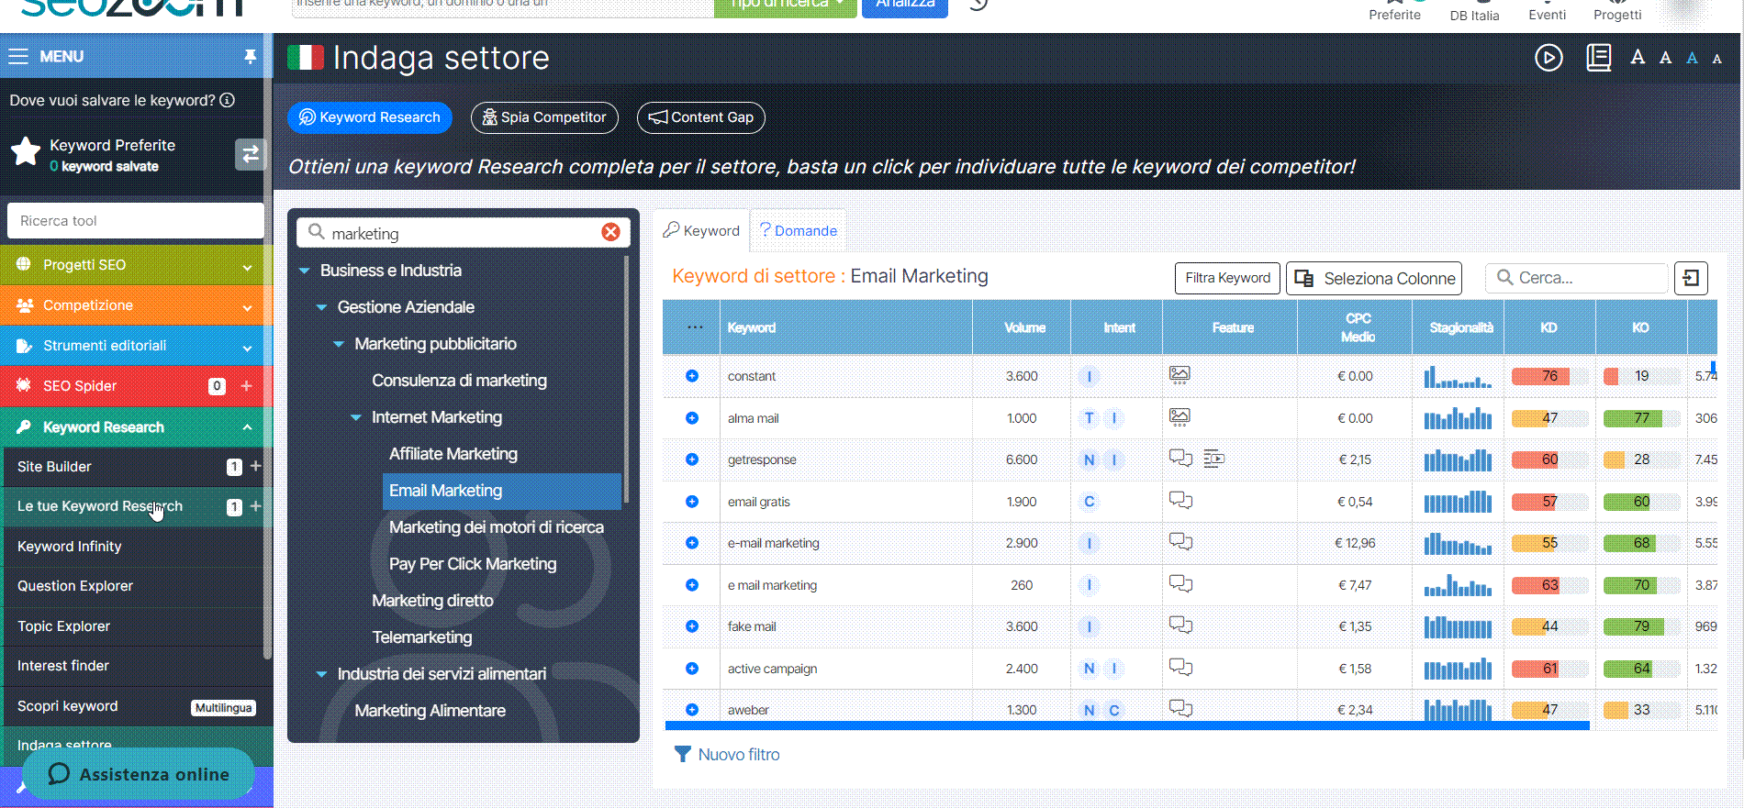Click the KD bar 76 for 'constant'
This screenshot has width=1744, height=808.
(1549, 376)
